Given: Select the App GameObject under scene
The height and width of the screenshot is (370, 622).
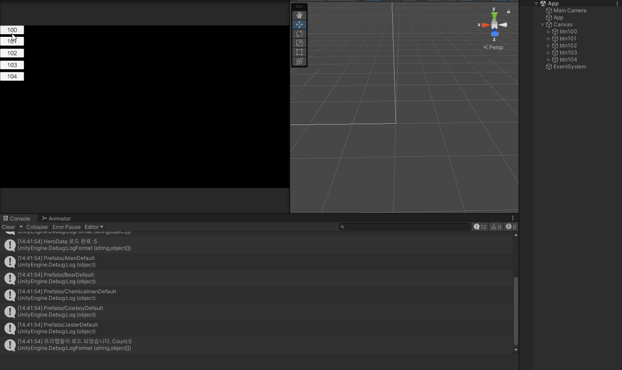Looking at the screenshot, I should coord(558,18).
